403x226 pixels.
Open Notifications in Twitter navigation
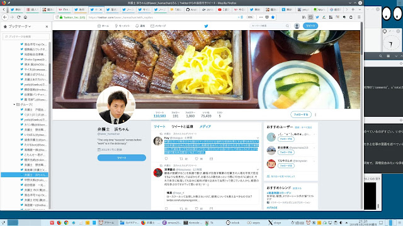(x=140, y=26)
